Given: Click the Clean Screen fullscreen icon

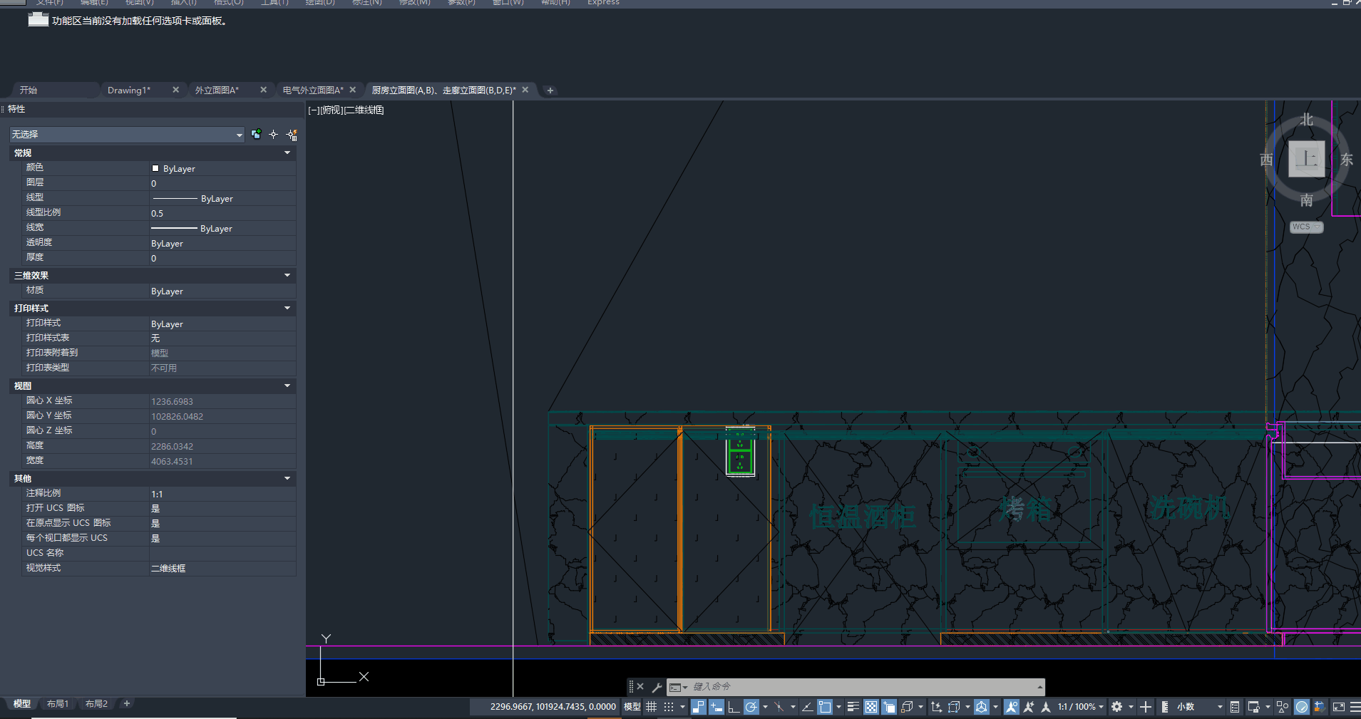Looking at the screenshot, I should (x=1338, y=707).
